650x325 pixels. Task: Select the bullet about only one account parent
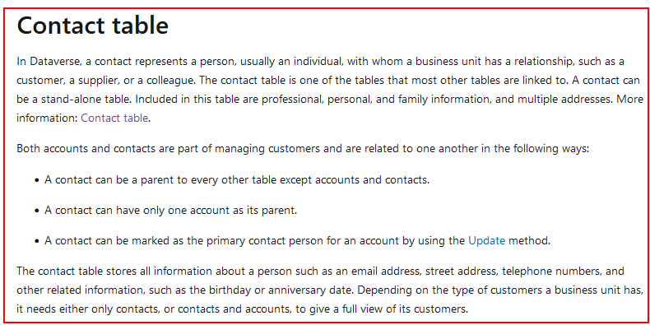(x=171, y=211)
